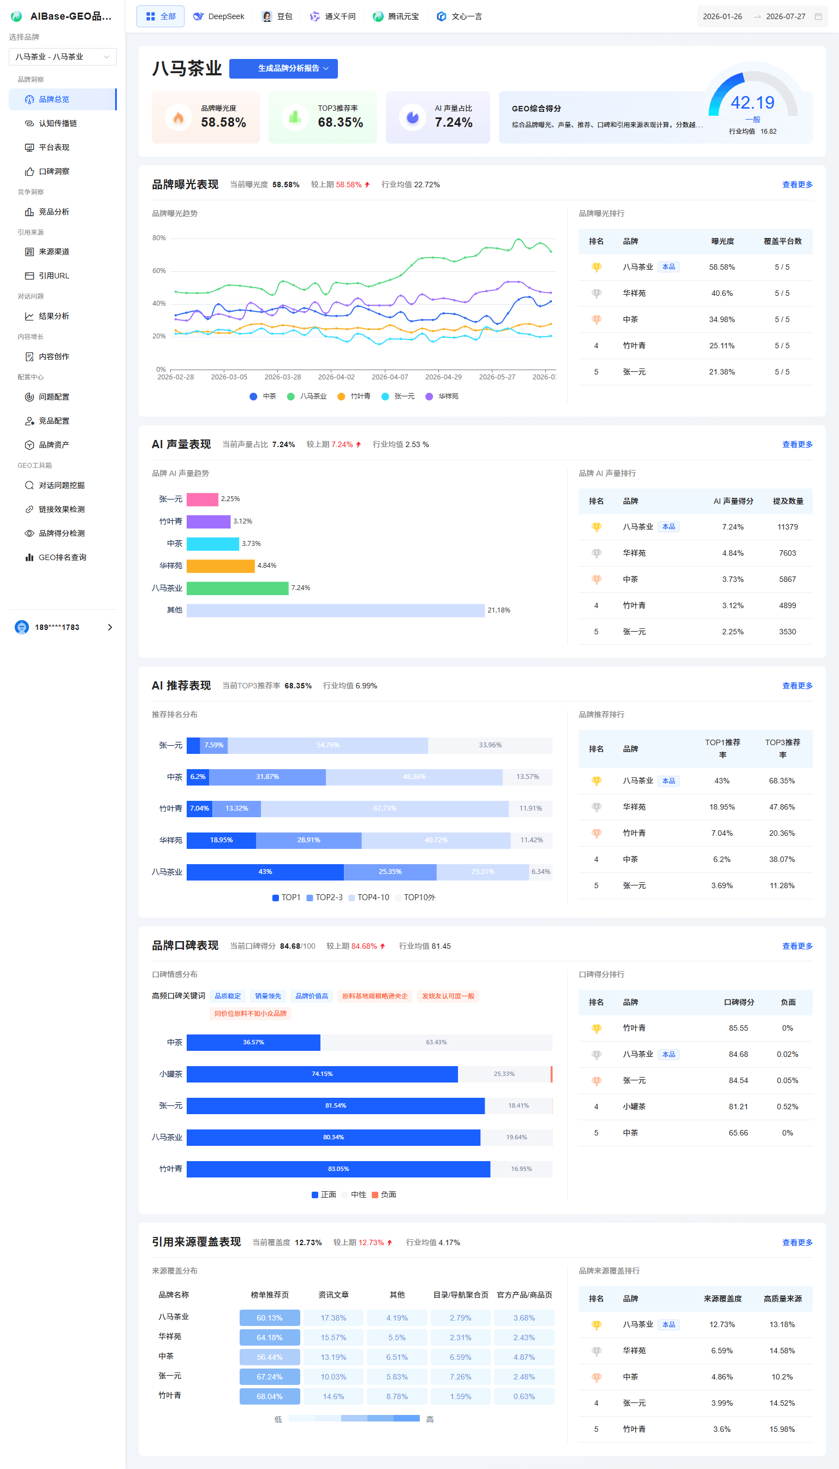Toggle TOP4-10 legend in 推荐排名分布

pyautogui.click(x=369, y=897)
